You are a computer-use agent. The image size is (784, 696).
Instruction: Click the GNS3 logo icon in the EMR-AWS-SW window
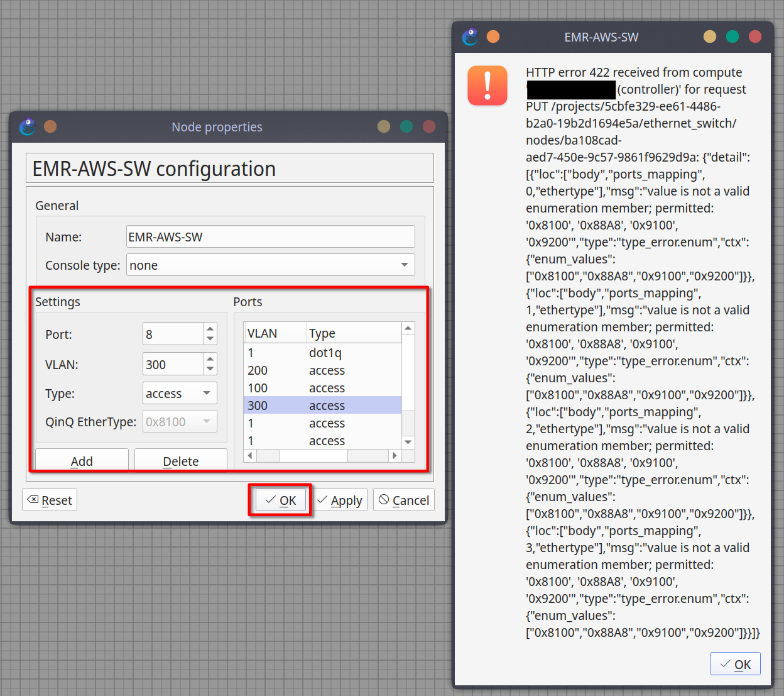tap(470, 36)
